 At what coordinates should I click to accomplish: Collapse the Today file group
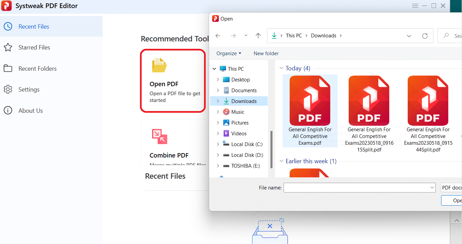click(281, 68)
